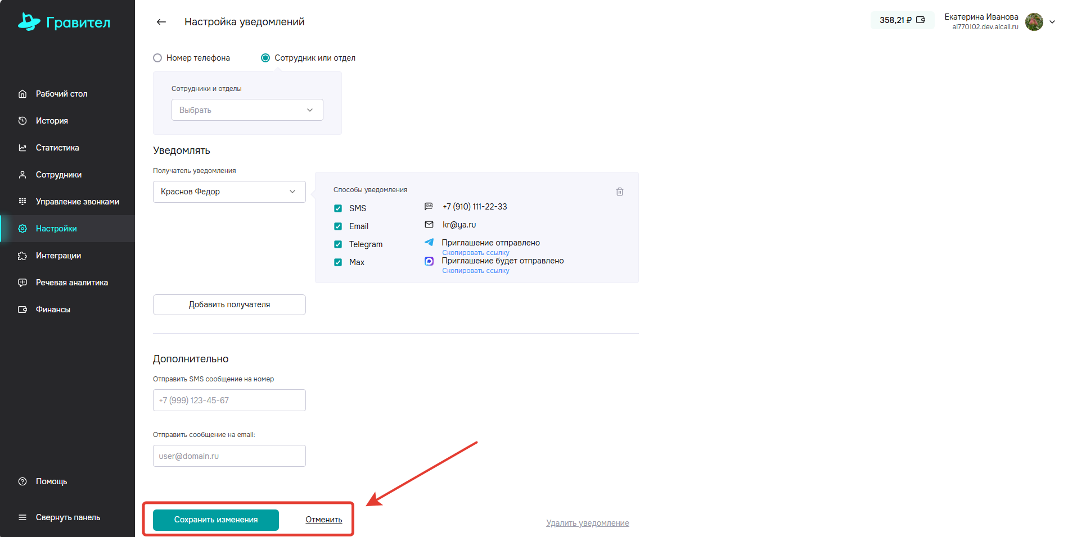
Task: Click the Помощь help icon
Action: tap(22, 481)
